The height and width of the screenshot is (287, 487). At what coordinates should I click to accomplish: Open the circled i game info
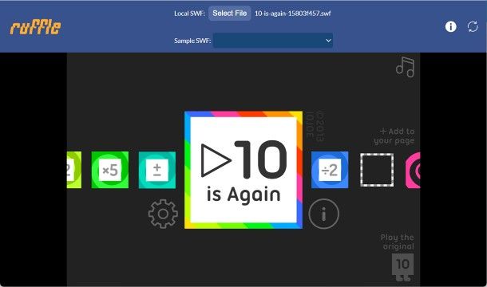pos(323,214)
